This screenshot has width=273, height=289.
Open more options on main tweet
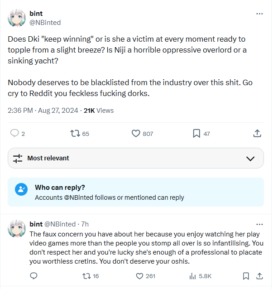259,14
